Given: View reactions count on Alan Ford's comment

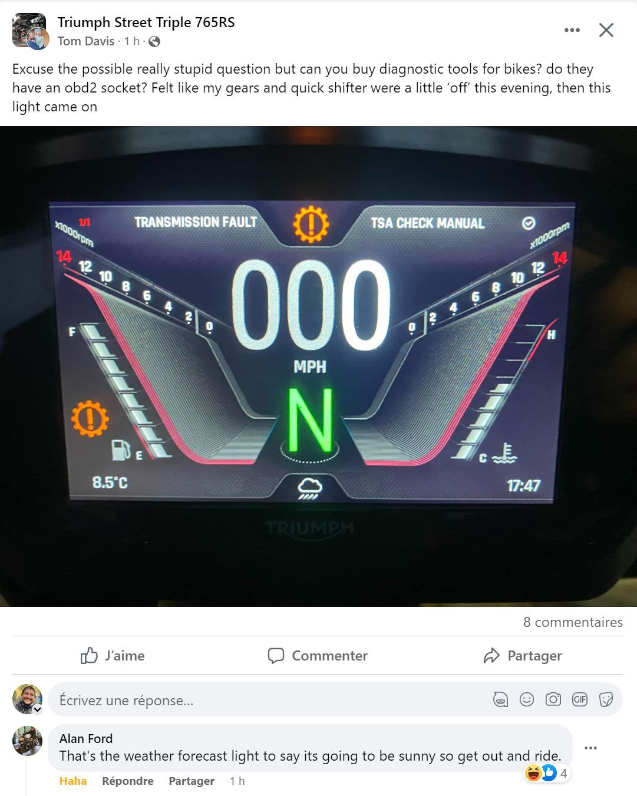Looking at the screenshot, I should click(547, 773).
